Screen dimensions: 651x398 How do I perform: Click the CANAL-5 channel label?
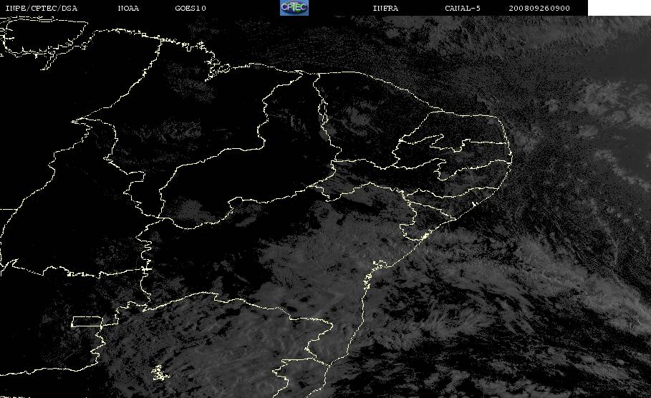pos(463,8)
